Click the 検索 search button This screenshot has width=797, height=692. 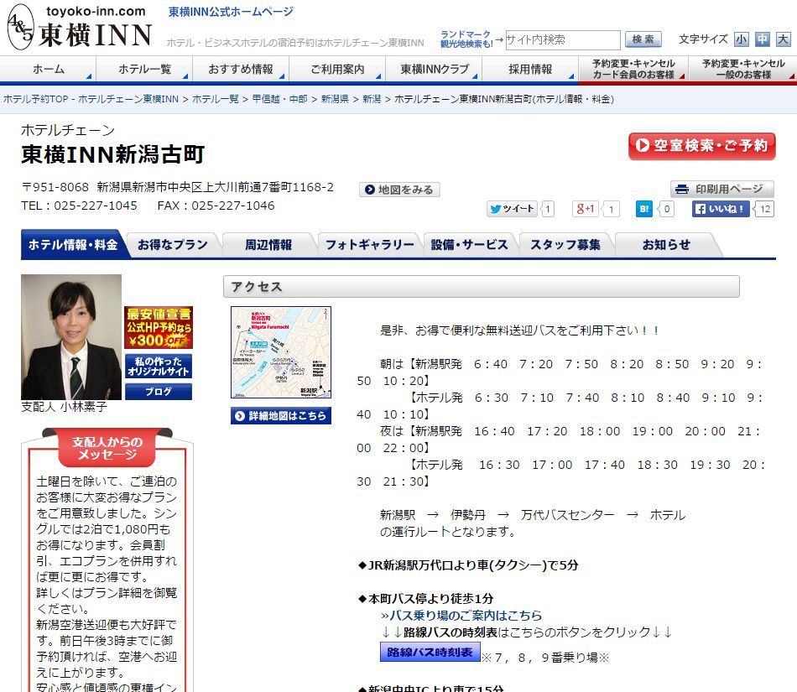[643, 39]
